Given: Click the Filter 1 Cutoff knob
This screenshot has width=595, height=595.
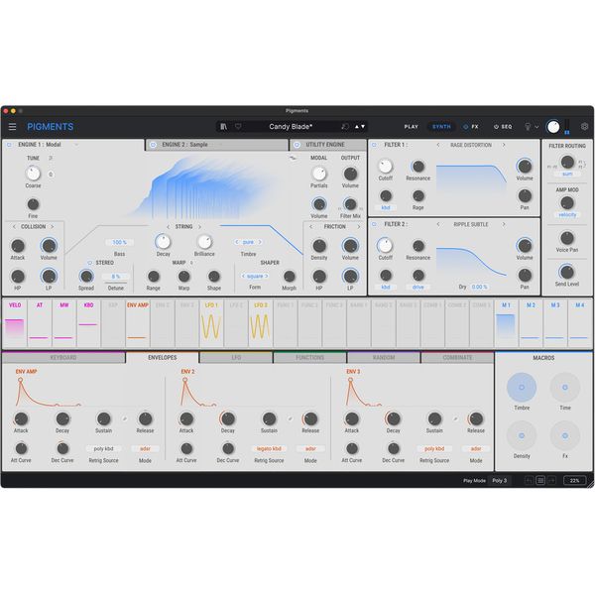Looking at the screenshot, I should point(385,167).
